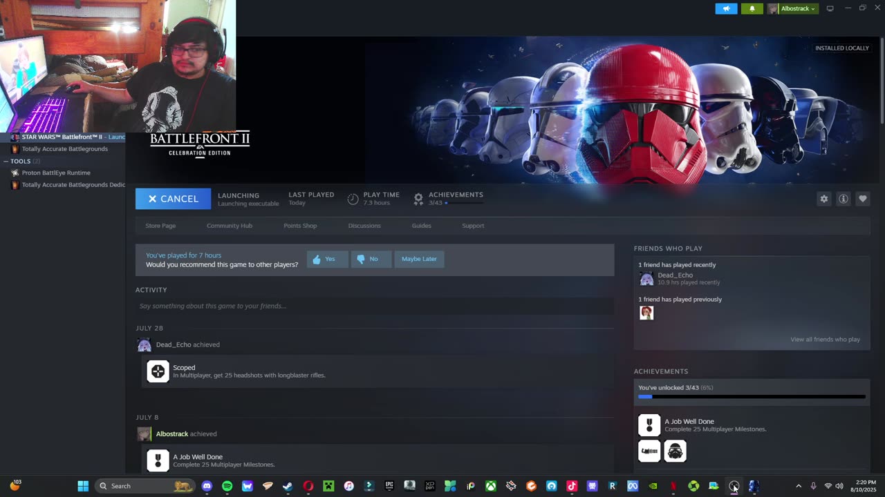This screenshot has height=497, width=885.
Task: Open Dead_Echo's avatar in Friends Who Play
Action: [646, 278]
